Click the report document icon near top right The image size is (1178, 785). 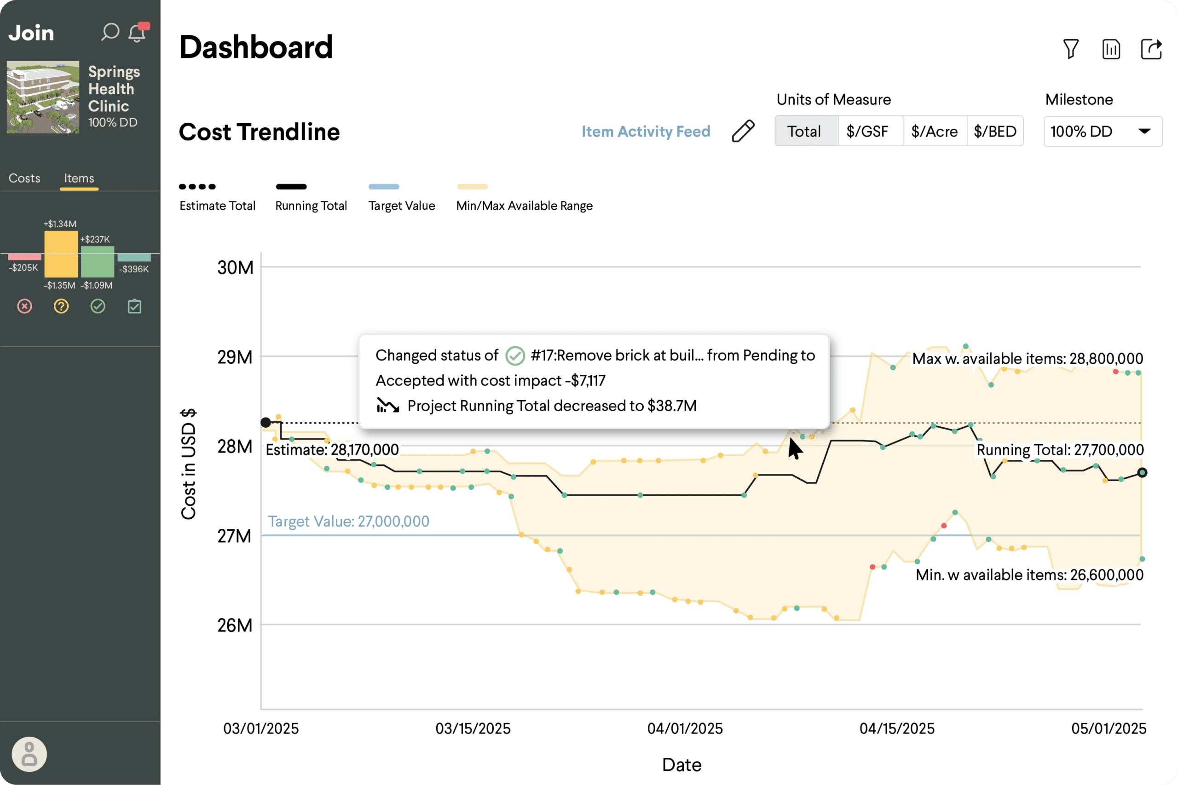(x=1111, y=49)
